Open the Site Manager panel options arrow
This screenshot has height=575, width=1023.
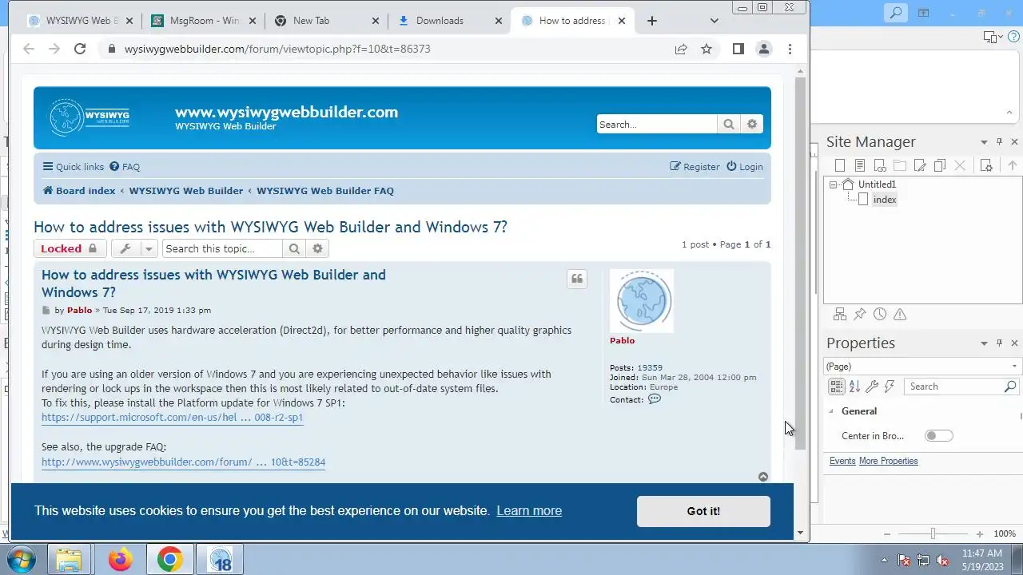[x=984, y=142]
